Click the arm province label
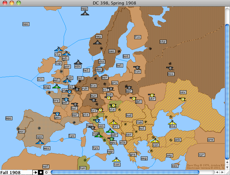 [x=211, y=140]
